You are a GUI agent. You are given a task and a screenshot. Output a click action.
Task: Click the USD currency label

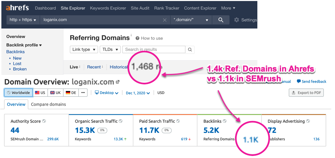pyautogui.click(x=161, y=93)
